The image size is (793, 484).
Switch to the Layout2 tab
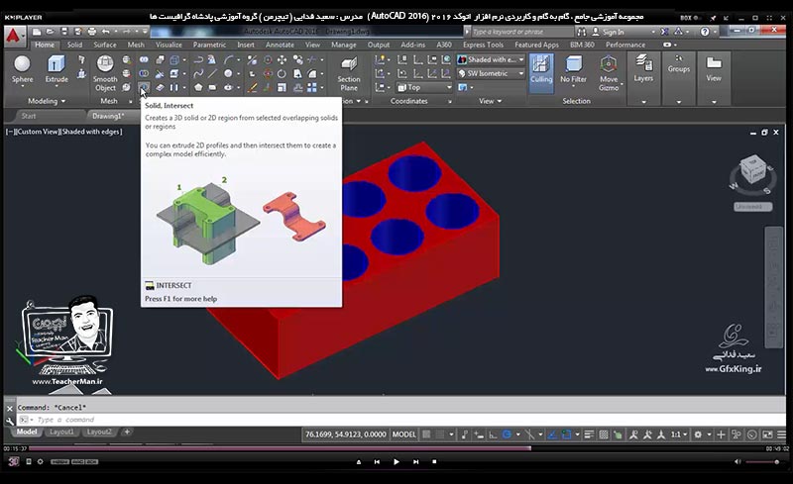pyautogui.click(x=99, y=432)
